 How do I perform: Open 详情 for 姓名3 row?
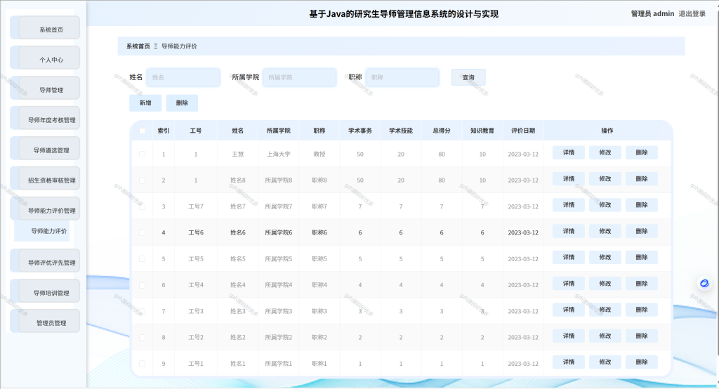(569, 309)
